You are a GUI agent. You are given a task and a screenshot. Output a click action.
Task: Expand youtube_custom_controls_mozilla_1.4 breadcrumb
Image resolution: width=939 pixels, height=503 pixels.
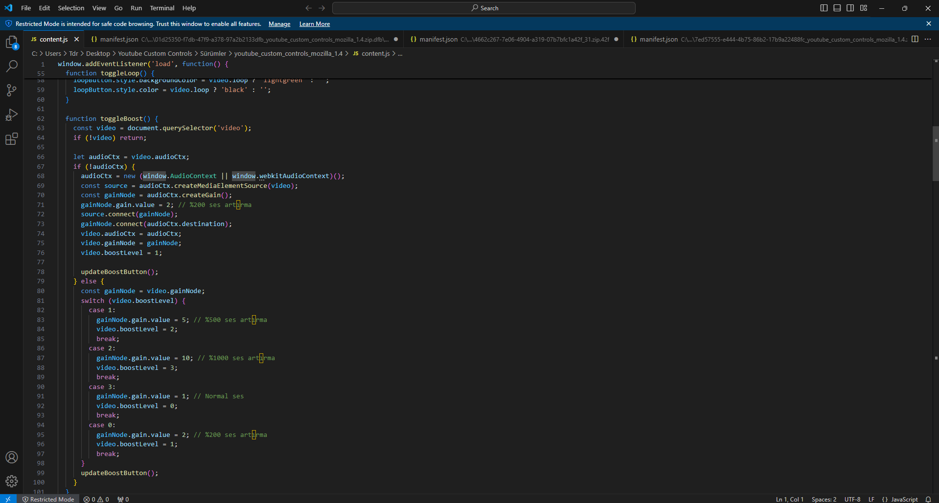click(288, 53)
